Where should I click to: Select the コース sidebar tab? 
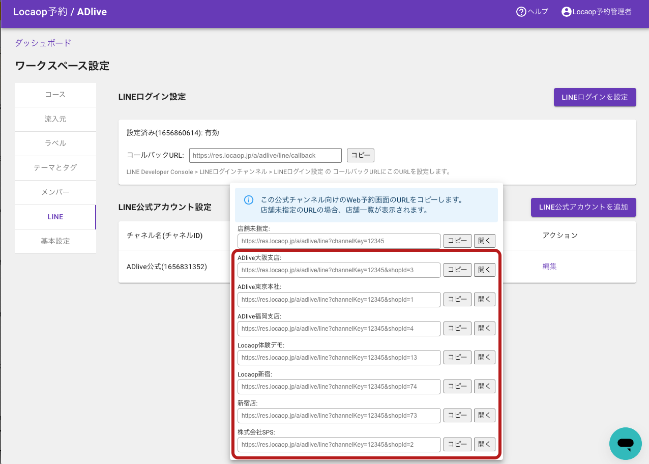55,95
